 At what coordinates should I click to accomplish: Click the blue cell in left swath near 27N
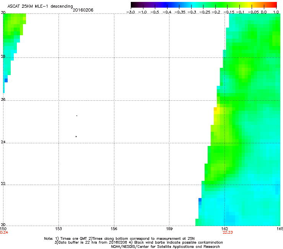pyautogui.click(x=6, y=80)
